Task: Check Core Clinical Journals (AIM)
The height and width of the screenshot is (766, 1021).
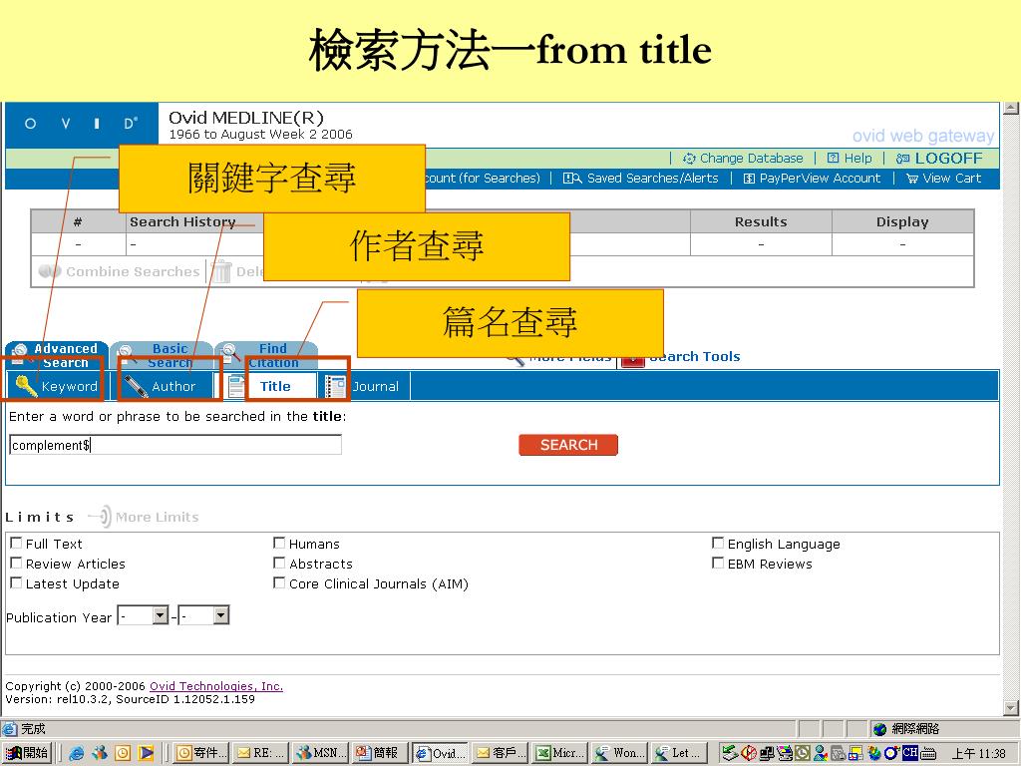Action: tap(279, 582)
